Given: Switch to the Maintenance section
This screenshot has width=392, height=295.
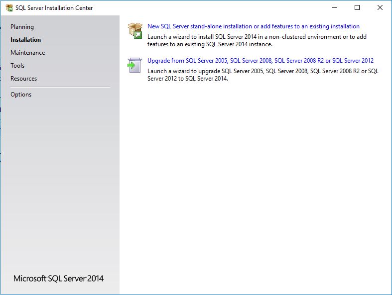Looking at the screenshot, I should pyautogui.click(x=27, y=53).
